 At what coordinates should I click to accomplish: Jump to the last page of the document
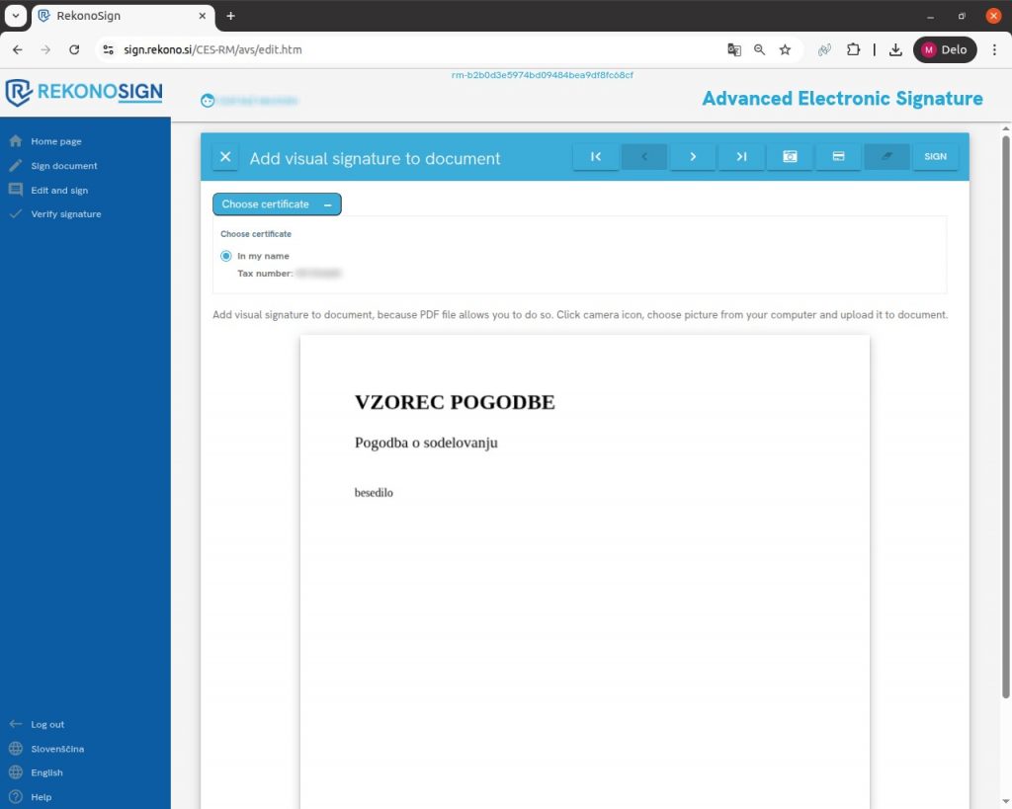click(741, 157)
